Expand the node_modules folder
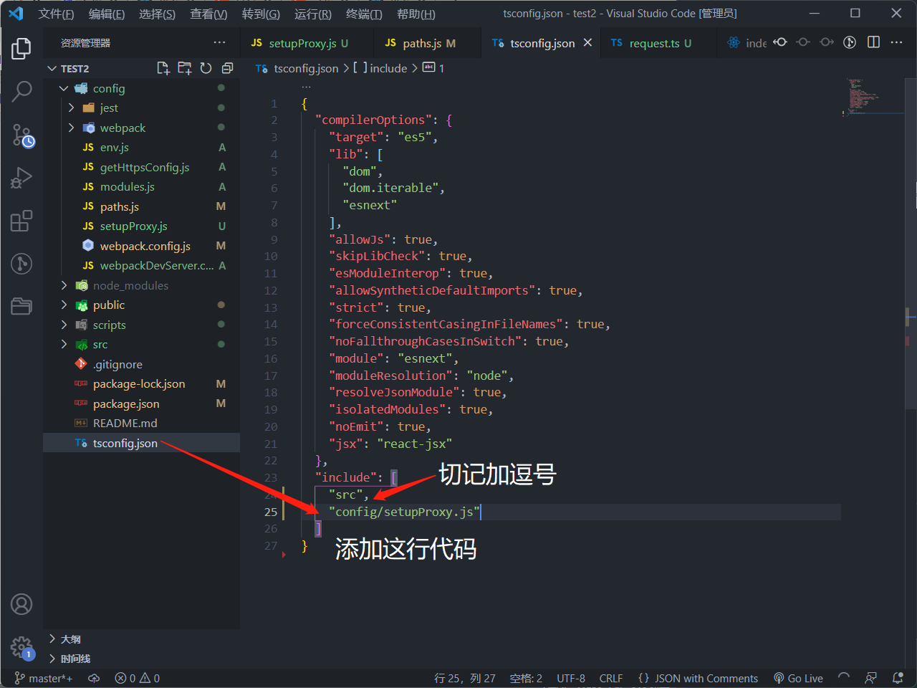Image resolution: width=917 pixels, height=688 pixels. 64,285
